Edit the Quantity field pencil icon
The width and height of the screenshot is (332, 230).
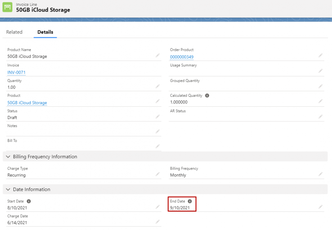pyautogui.click(x=157, y=86)
